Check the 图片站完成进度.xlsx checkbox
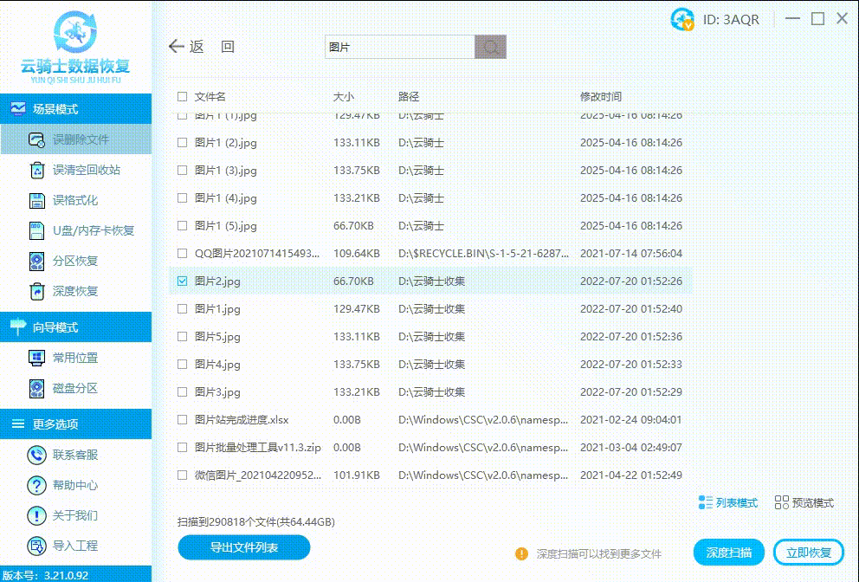 click(x=183, y=420)
